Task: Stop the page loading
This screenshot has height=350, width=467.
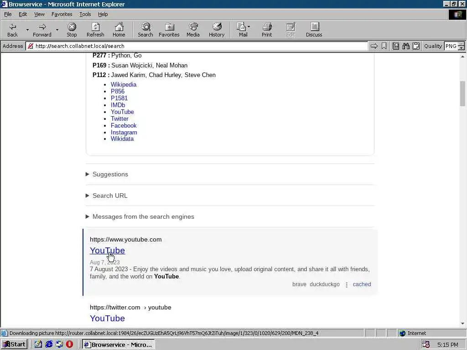Action: click(x=72, y=30)
